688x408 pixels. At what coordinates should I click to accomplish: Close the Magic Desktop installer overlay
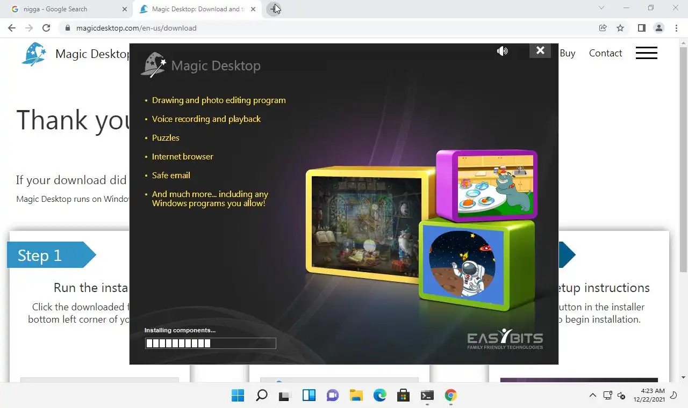(540, 50)
